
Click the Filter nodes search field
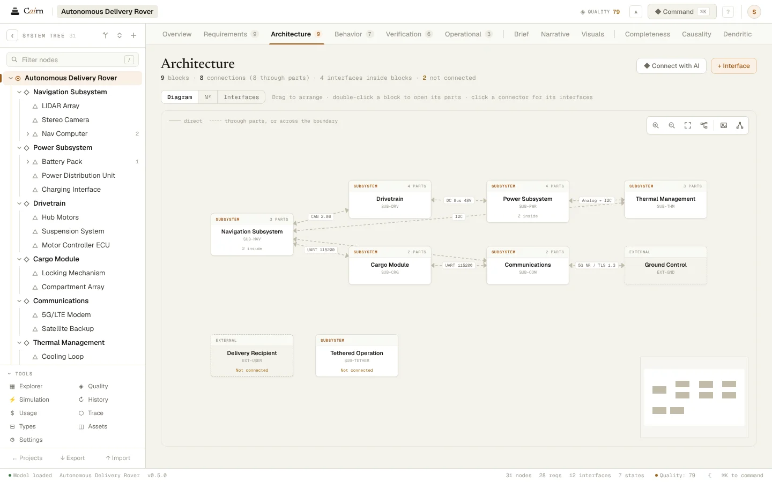(72, 59)
